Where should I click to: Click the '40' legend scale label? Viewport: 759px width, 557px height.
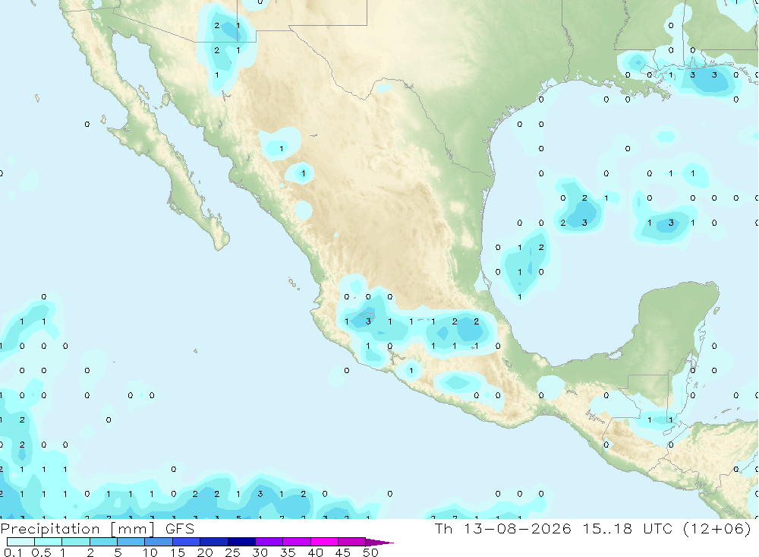[x=315, y=552]
